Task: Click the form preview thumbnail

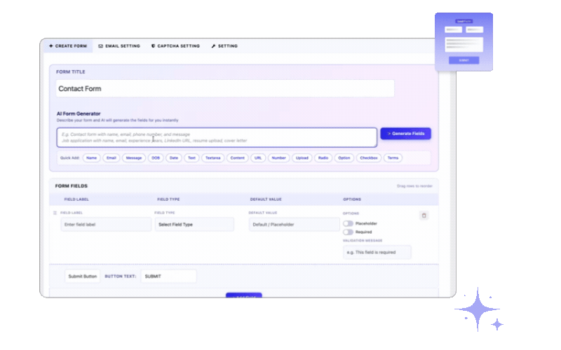Action: 464,42
